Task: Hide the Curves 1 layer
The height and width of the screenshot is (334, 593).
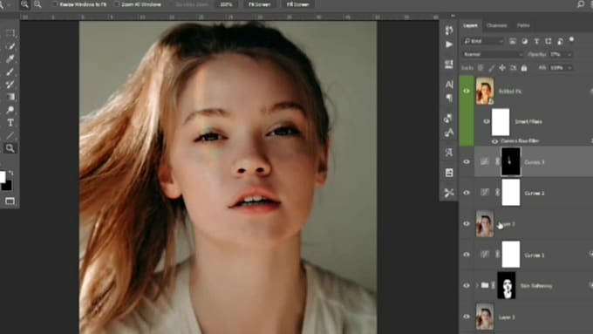Action: coord(467,255)
